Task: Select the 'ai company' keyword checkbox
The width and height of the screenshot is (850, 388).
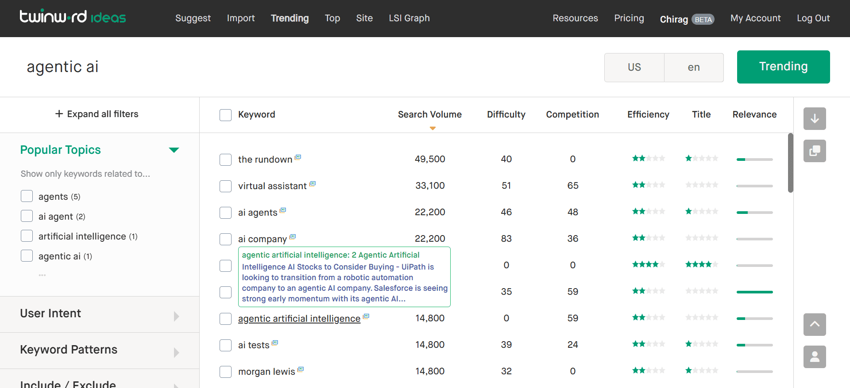Action: coord(225,239)
